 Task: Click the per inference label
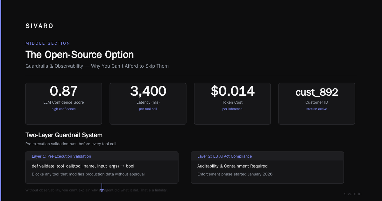[232, 109]
